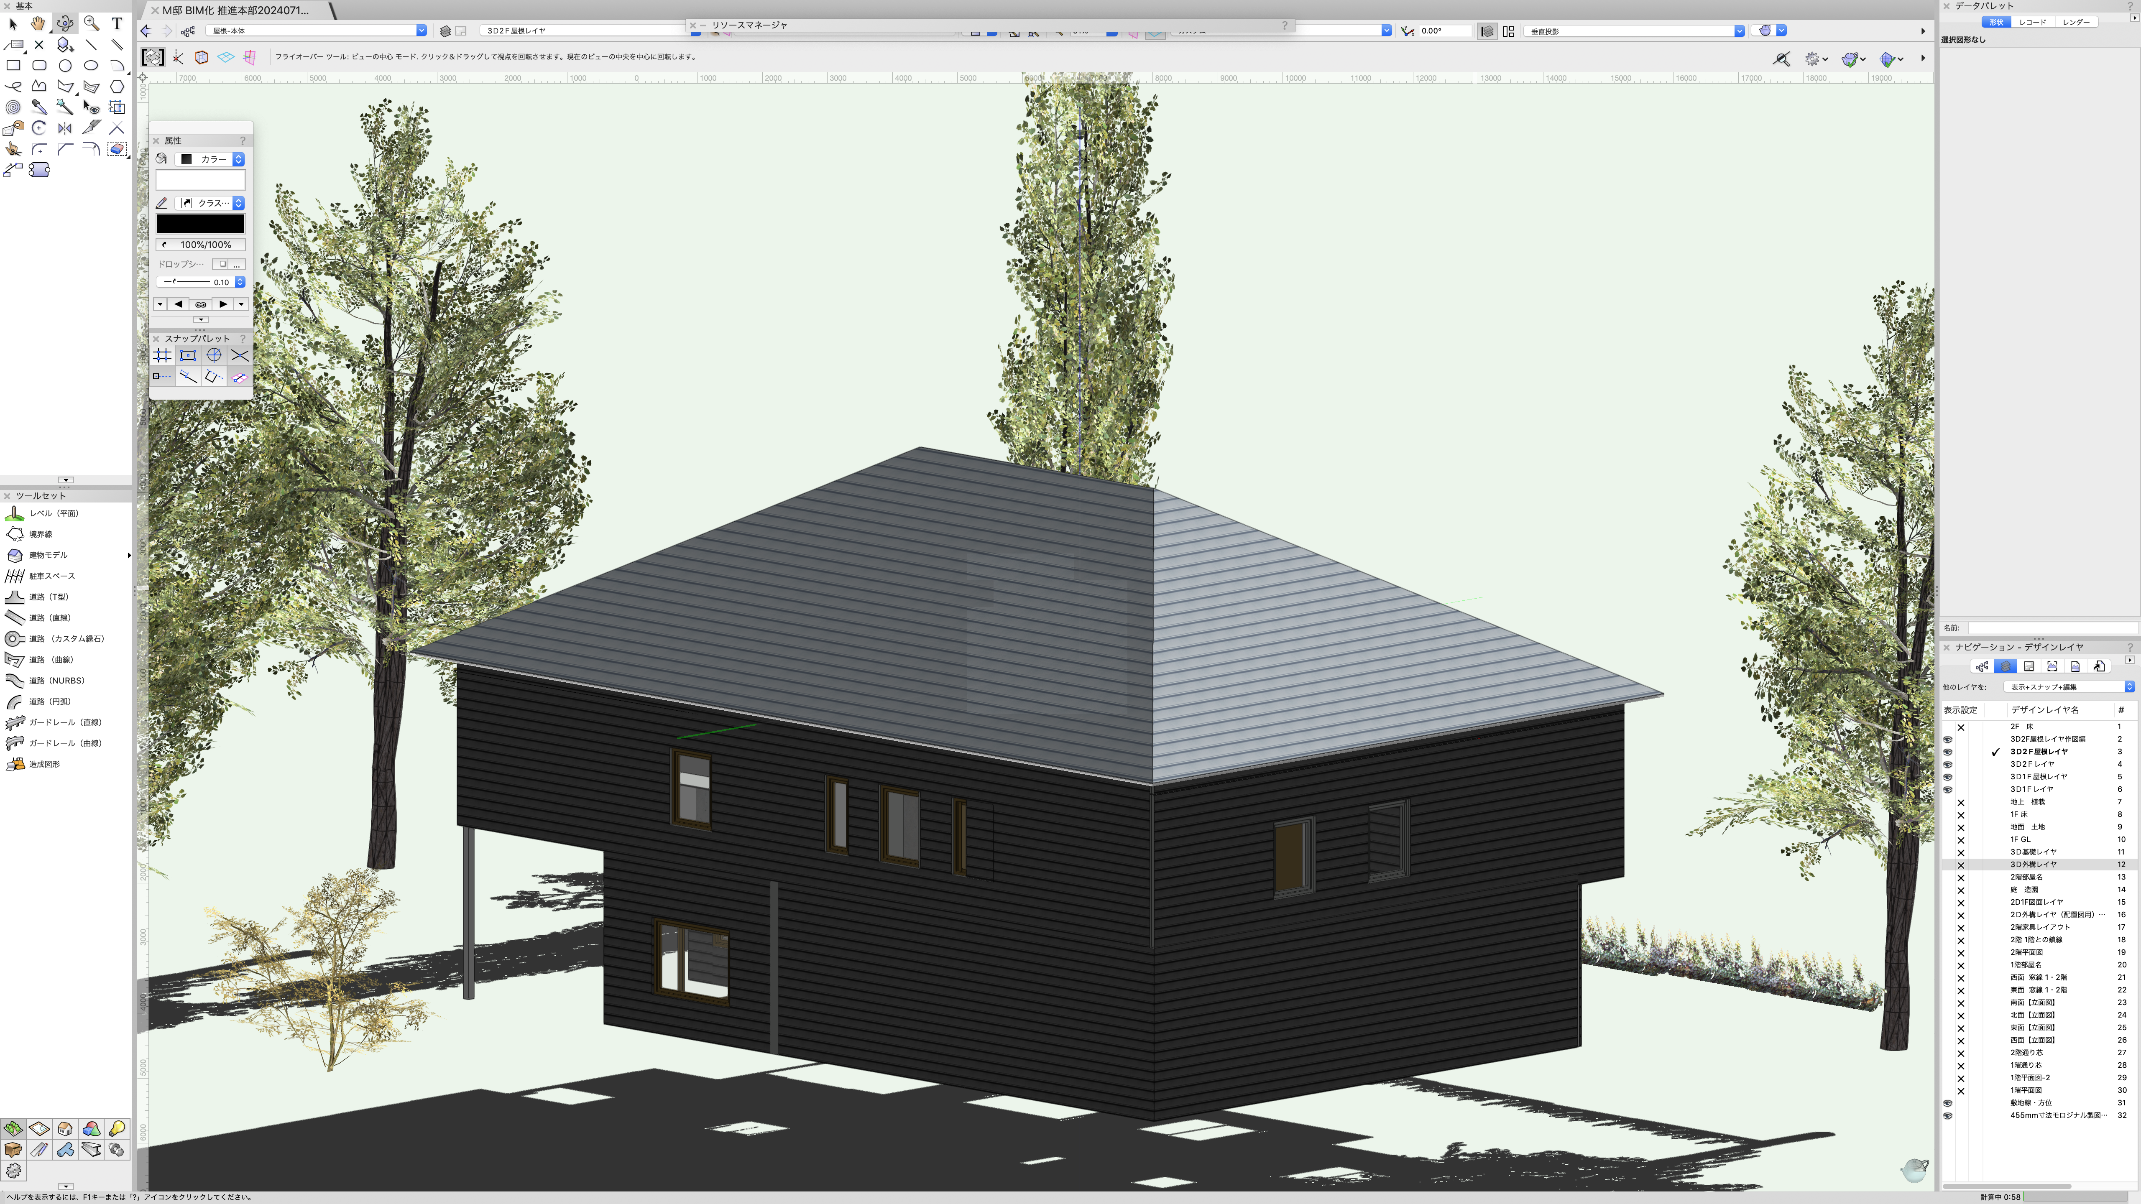Switch to the レンダー tab in data palette
The image size is (2141, 1204).
(x=2075, y=23)
